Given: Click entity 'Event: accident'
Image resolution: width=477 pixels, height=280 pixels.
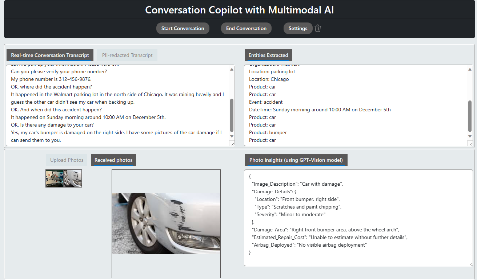Looking at the screenshot, I should pyautogui.click(x=266, y=102).
